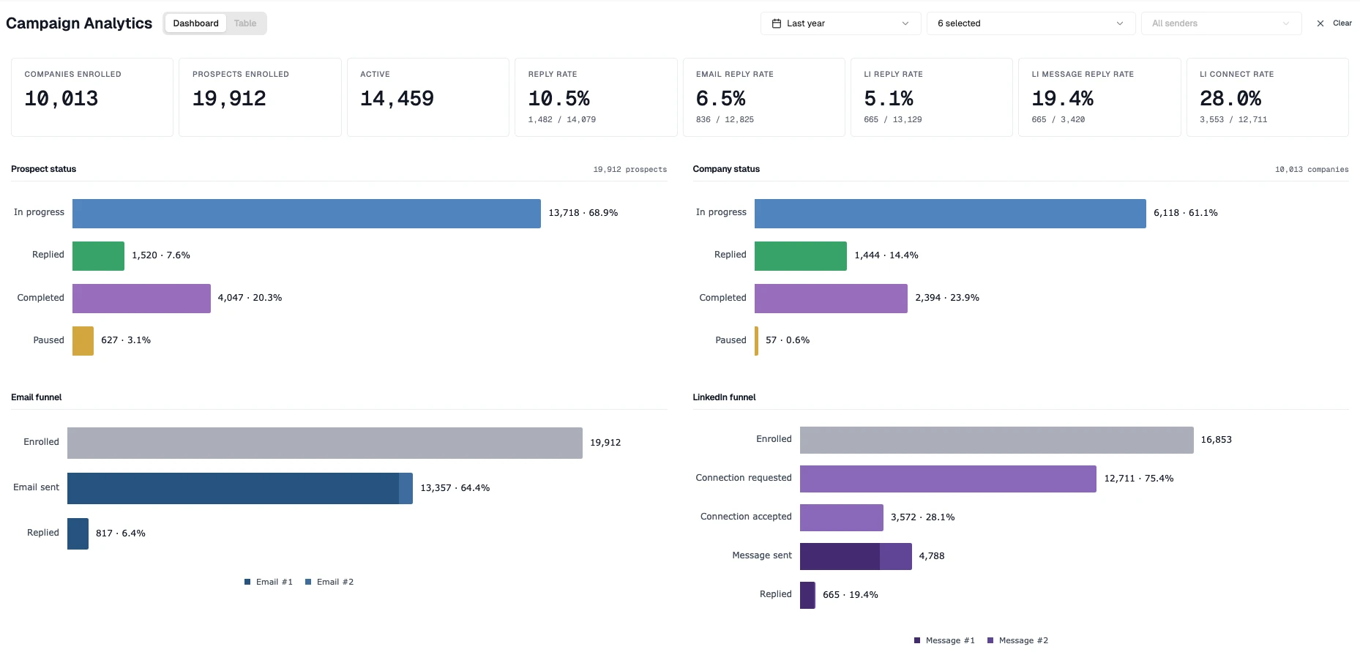This screenshot has height=652, width=1360.
Task: Click the Company status section heading
Action: (x=726, y=169)
